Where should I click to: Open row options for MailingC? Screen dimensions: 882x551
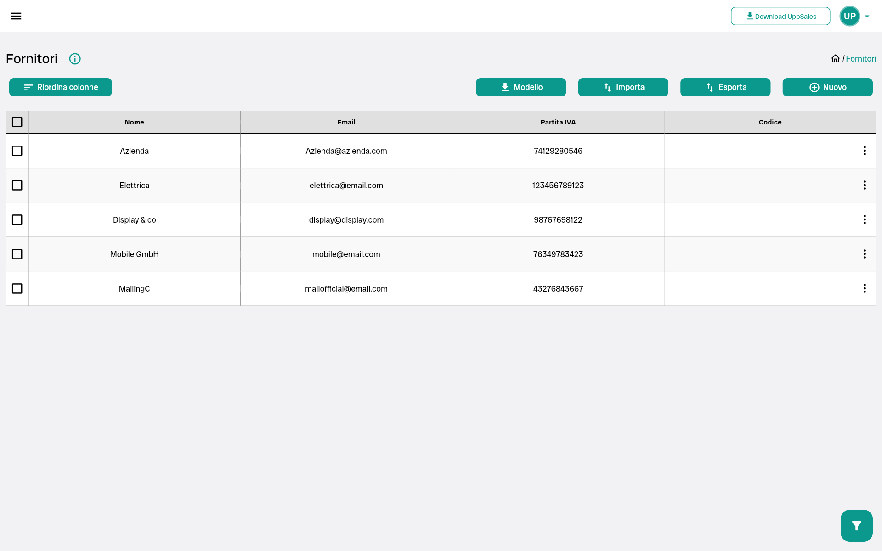point(865,288)
